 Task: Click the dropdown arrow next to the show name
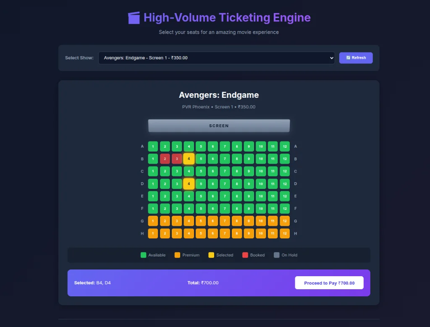(331, 58)
